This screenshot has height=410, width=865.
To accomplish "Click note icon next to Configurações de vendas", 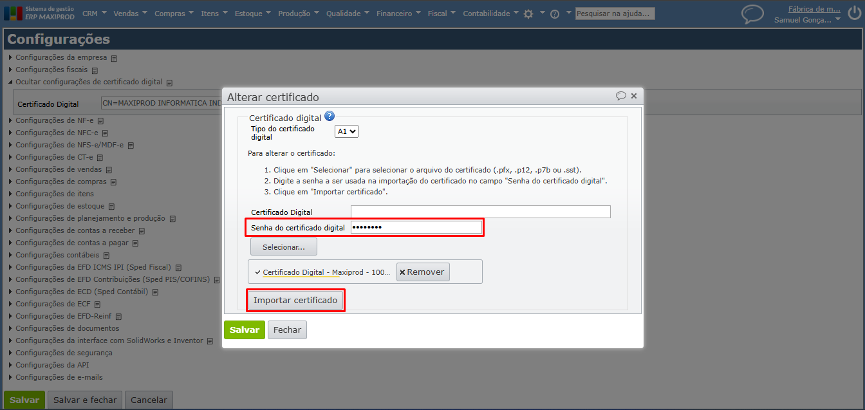I will [109, 170].
